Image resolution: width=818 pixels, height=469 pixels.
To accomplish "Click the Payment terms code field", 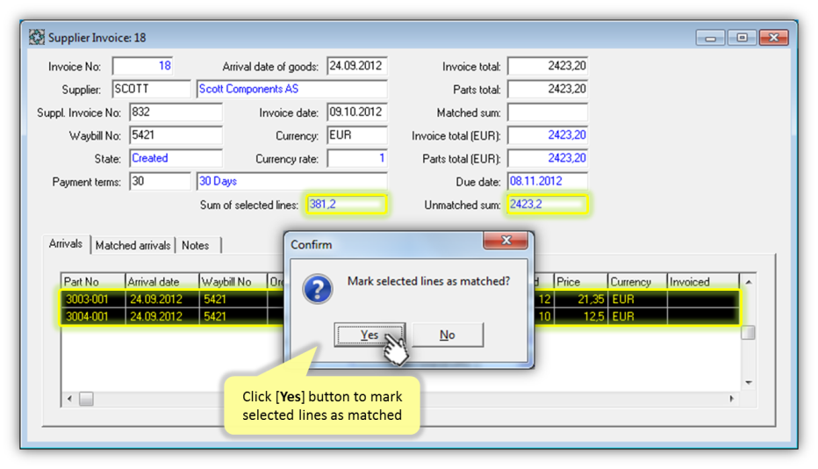I will pyautogui.click(x=159, y=181).
